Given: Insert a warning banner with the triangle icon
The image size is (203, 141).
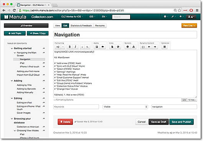Looking at the screenshot, I should click(134, 47).
